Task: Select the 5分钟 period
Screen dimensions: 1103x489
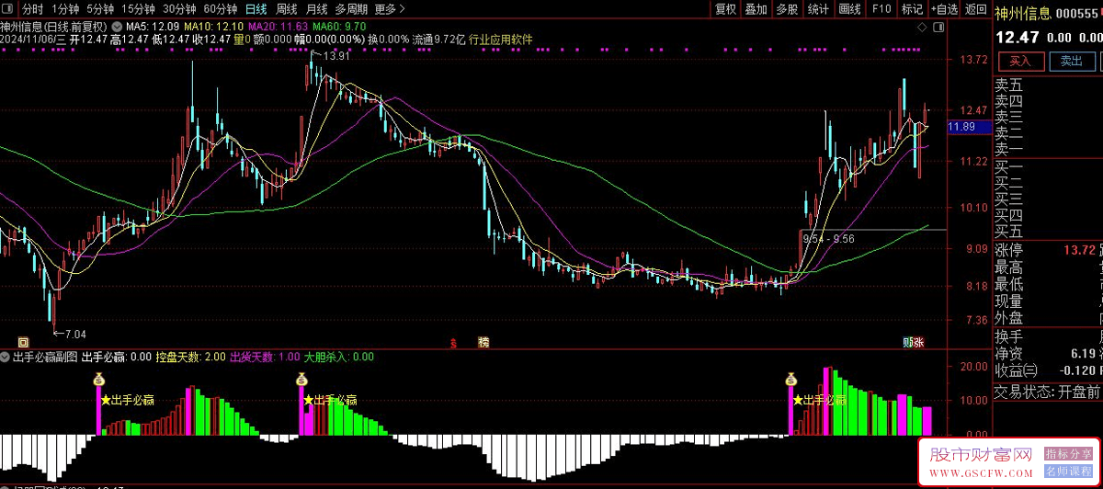Action: click(101, 9)
